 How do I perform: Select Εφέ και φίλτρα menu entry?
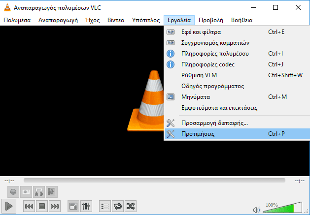(x=238, y=32)
